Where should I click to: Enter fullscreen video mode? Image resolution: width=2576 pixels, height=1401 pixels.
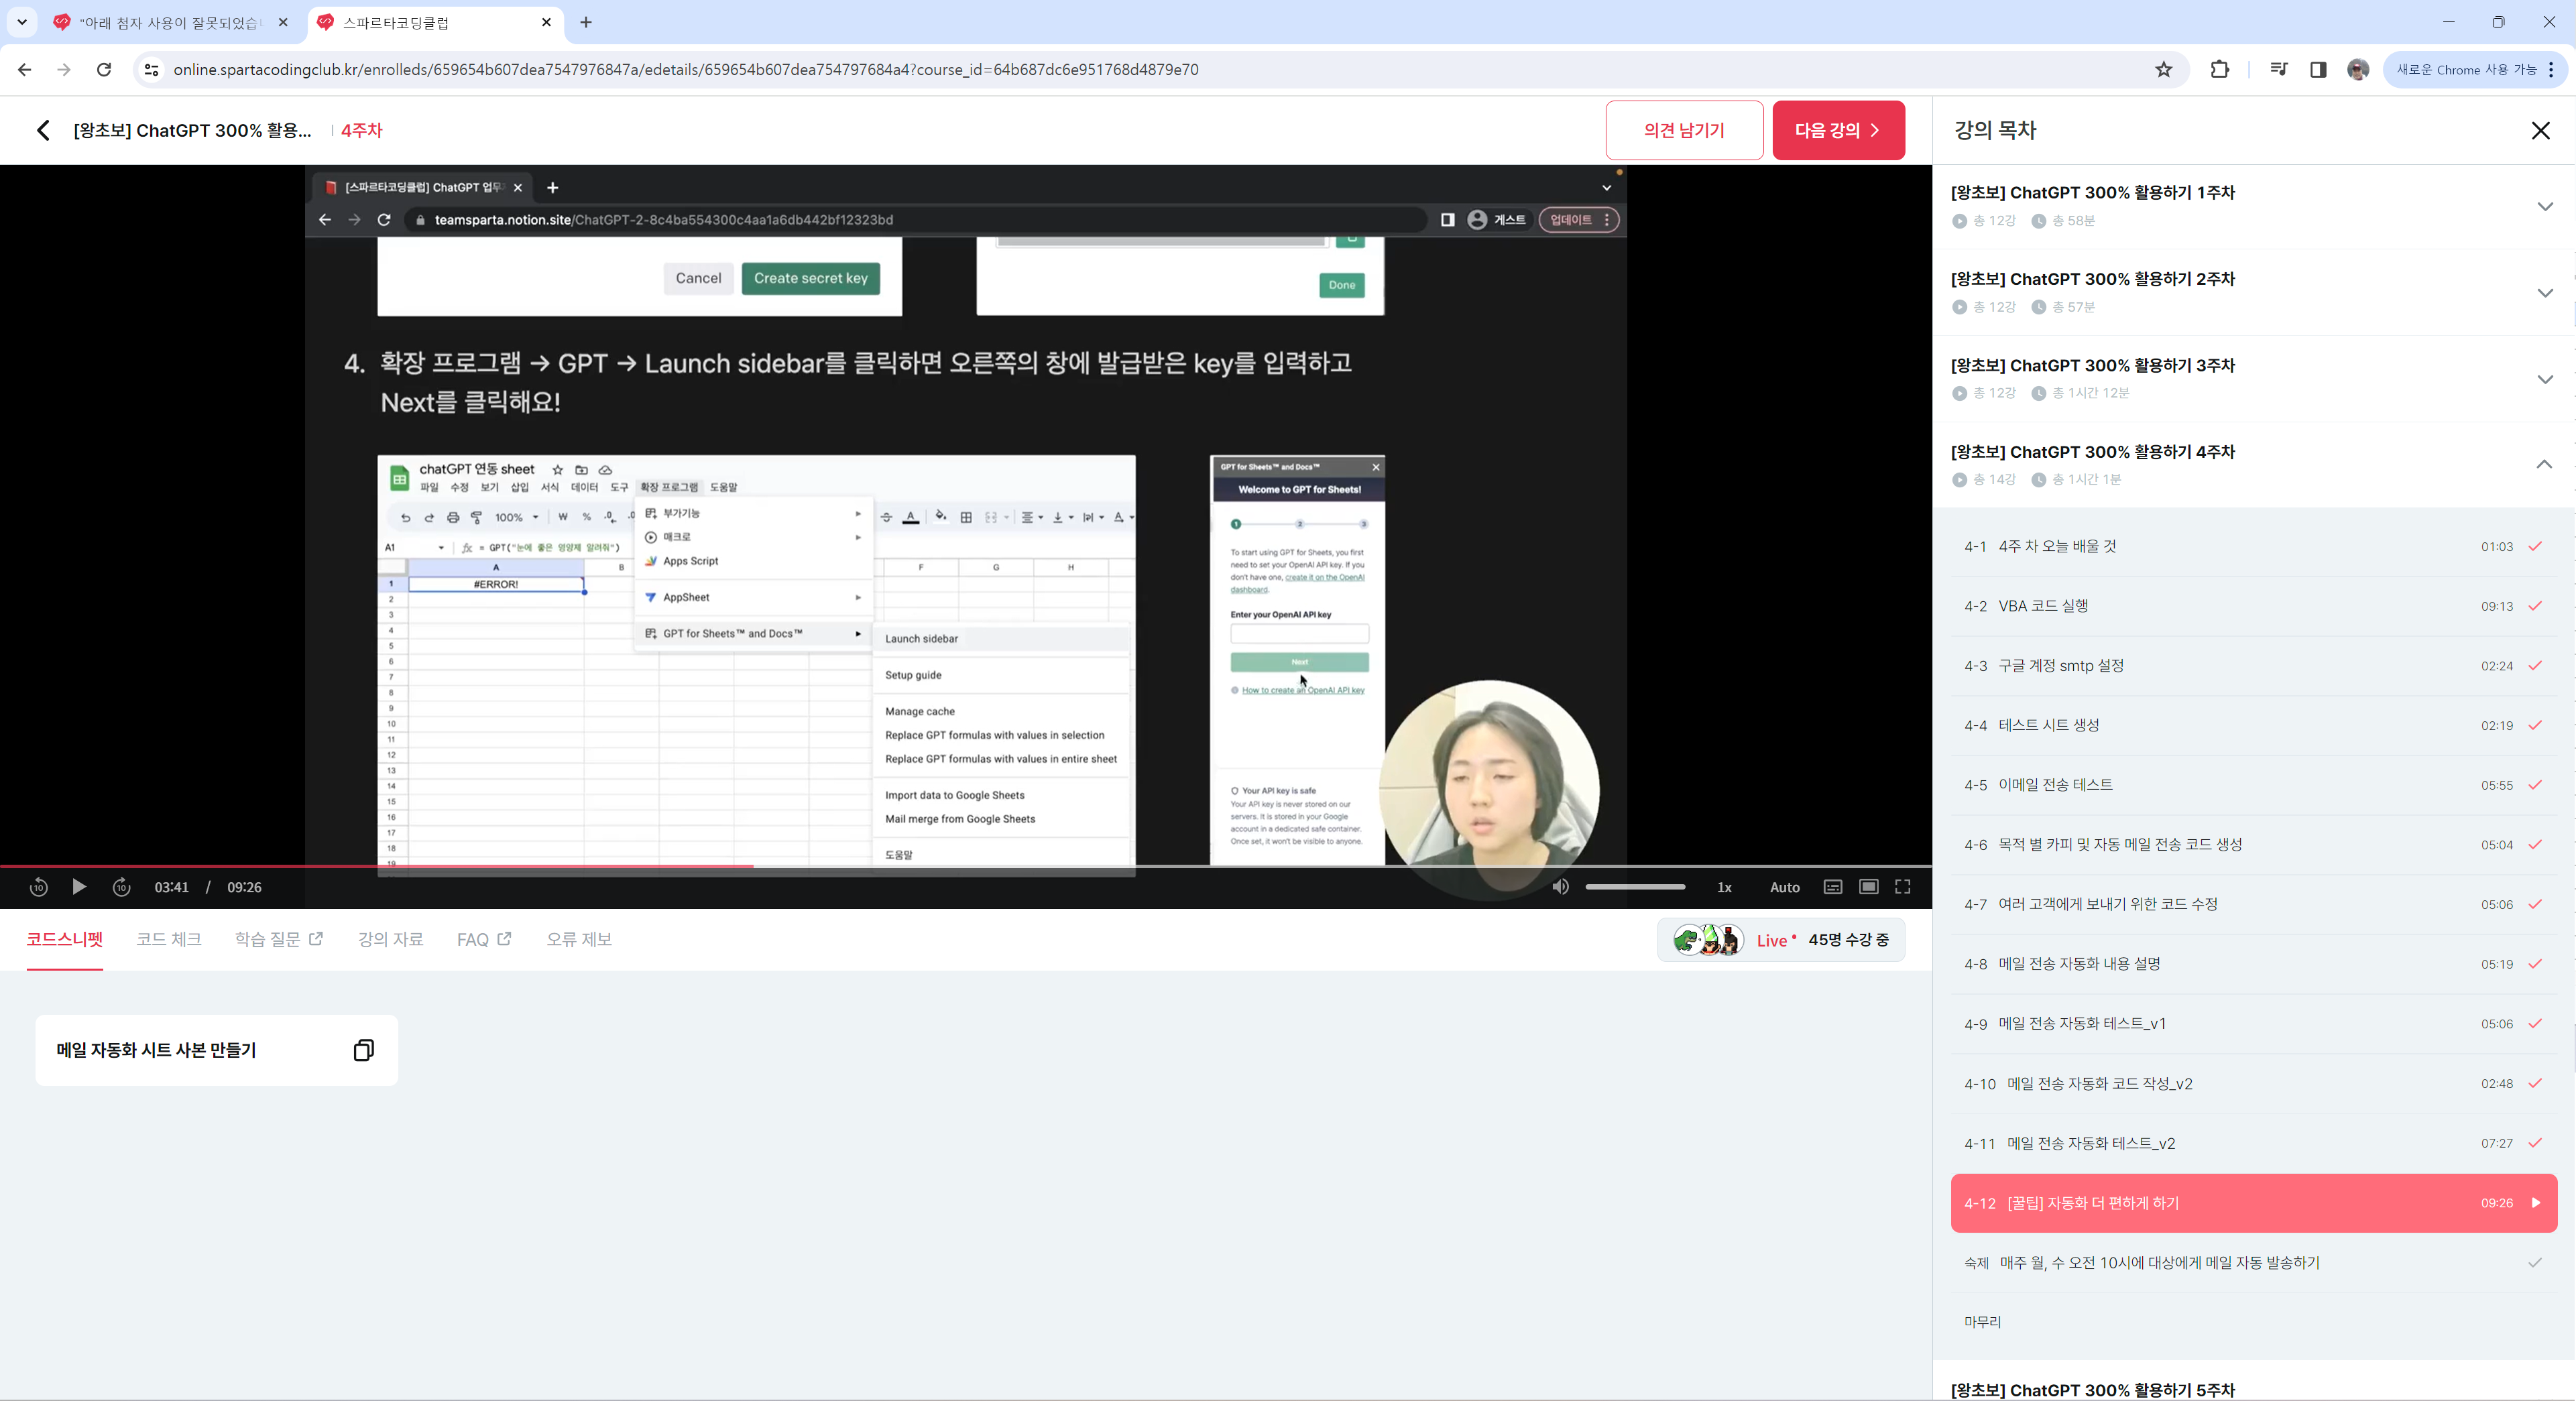tap(1903, 887)
